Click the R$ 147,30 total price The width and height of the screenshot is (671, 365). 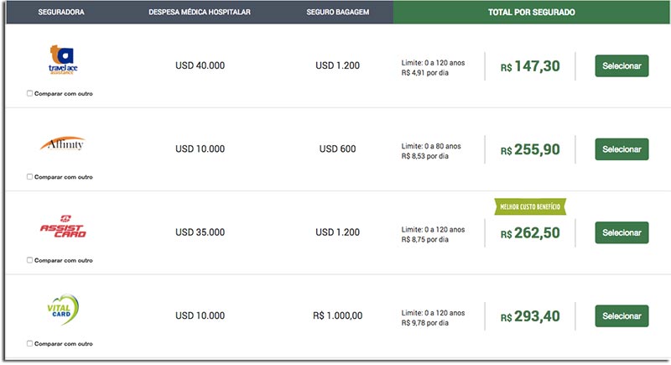tap(530, 66)
